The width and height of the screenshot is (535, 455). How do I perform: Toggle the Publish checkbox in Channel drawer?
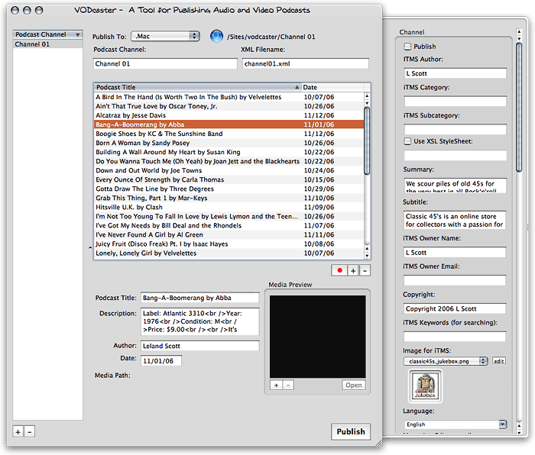407,47
